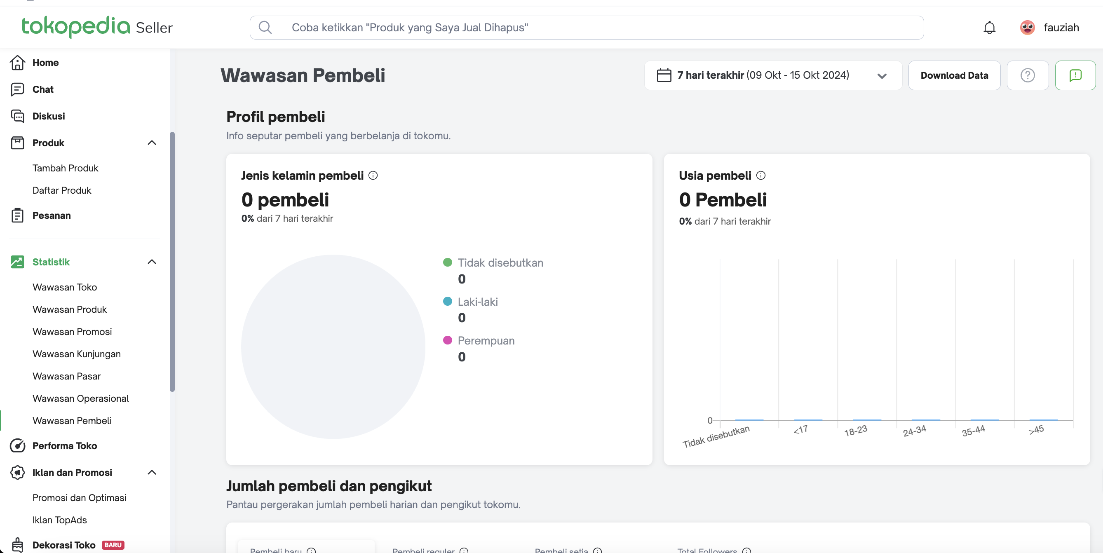
Task: Select Wawasan Kunjungan in sidebar
Action: (77, 354)
